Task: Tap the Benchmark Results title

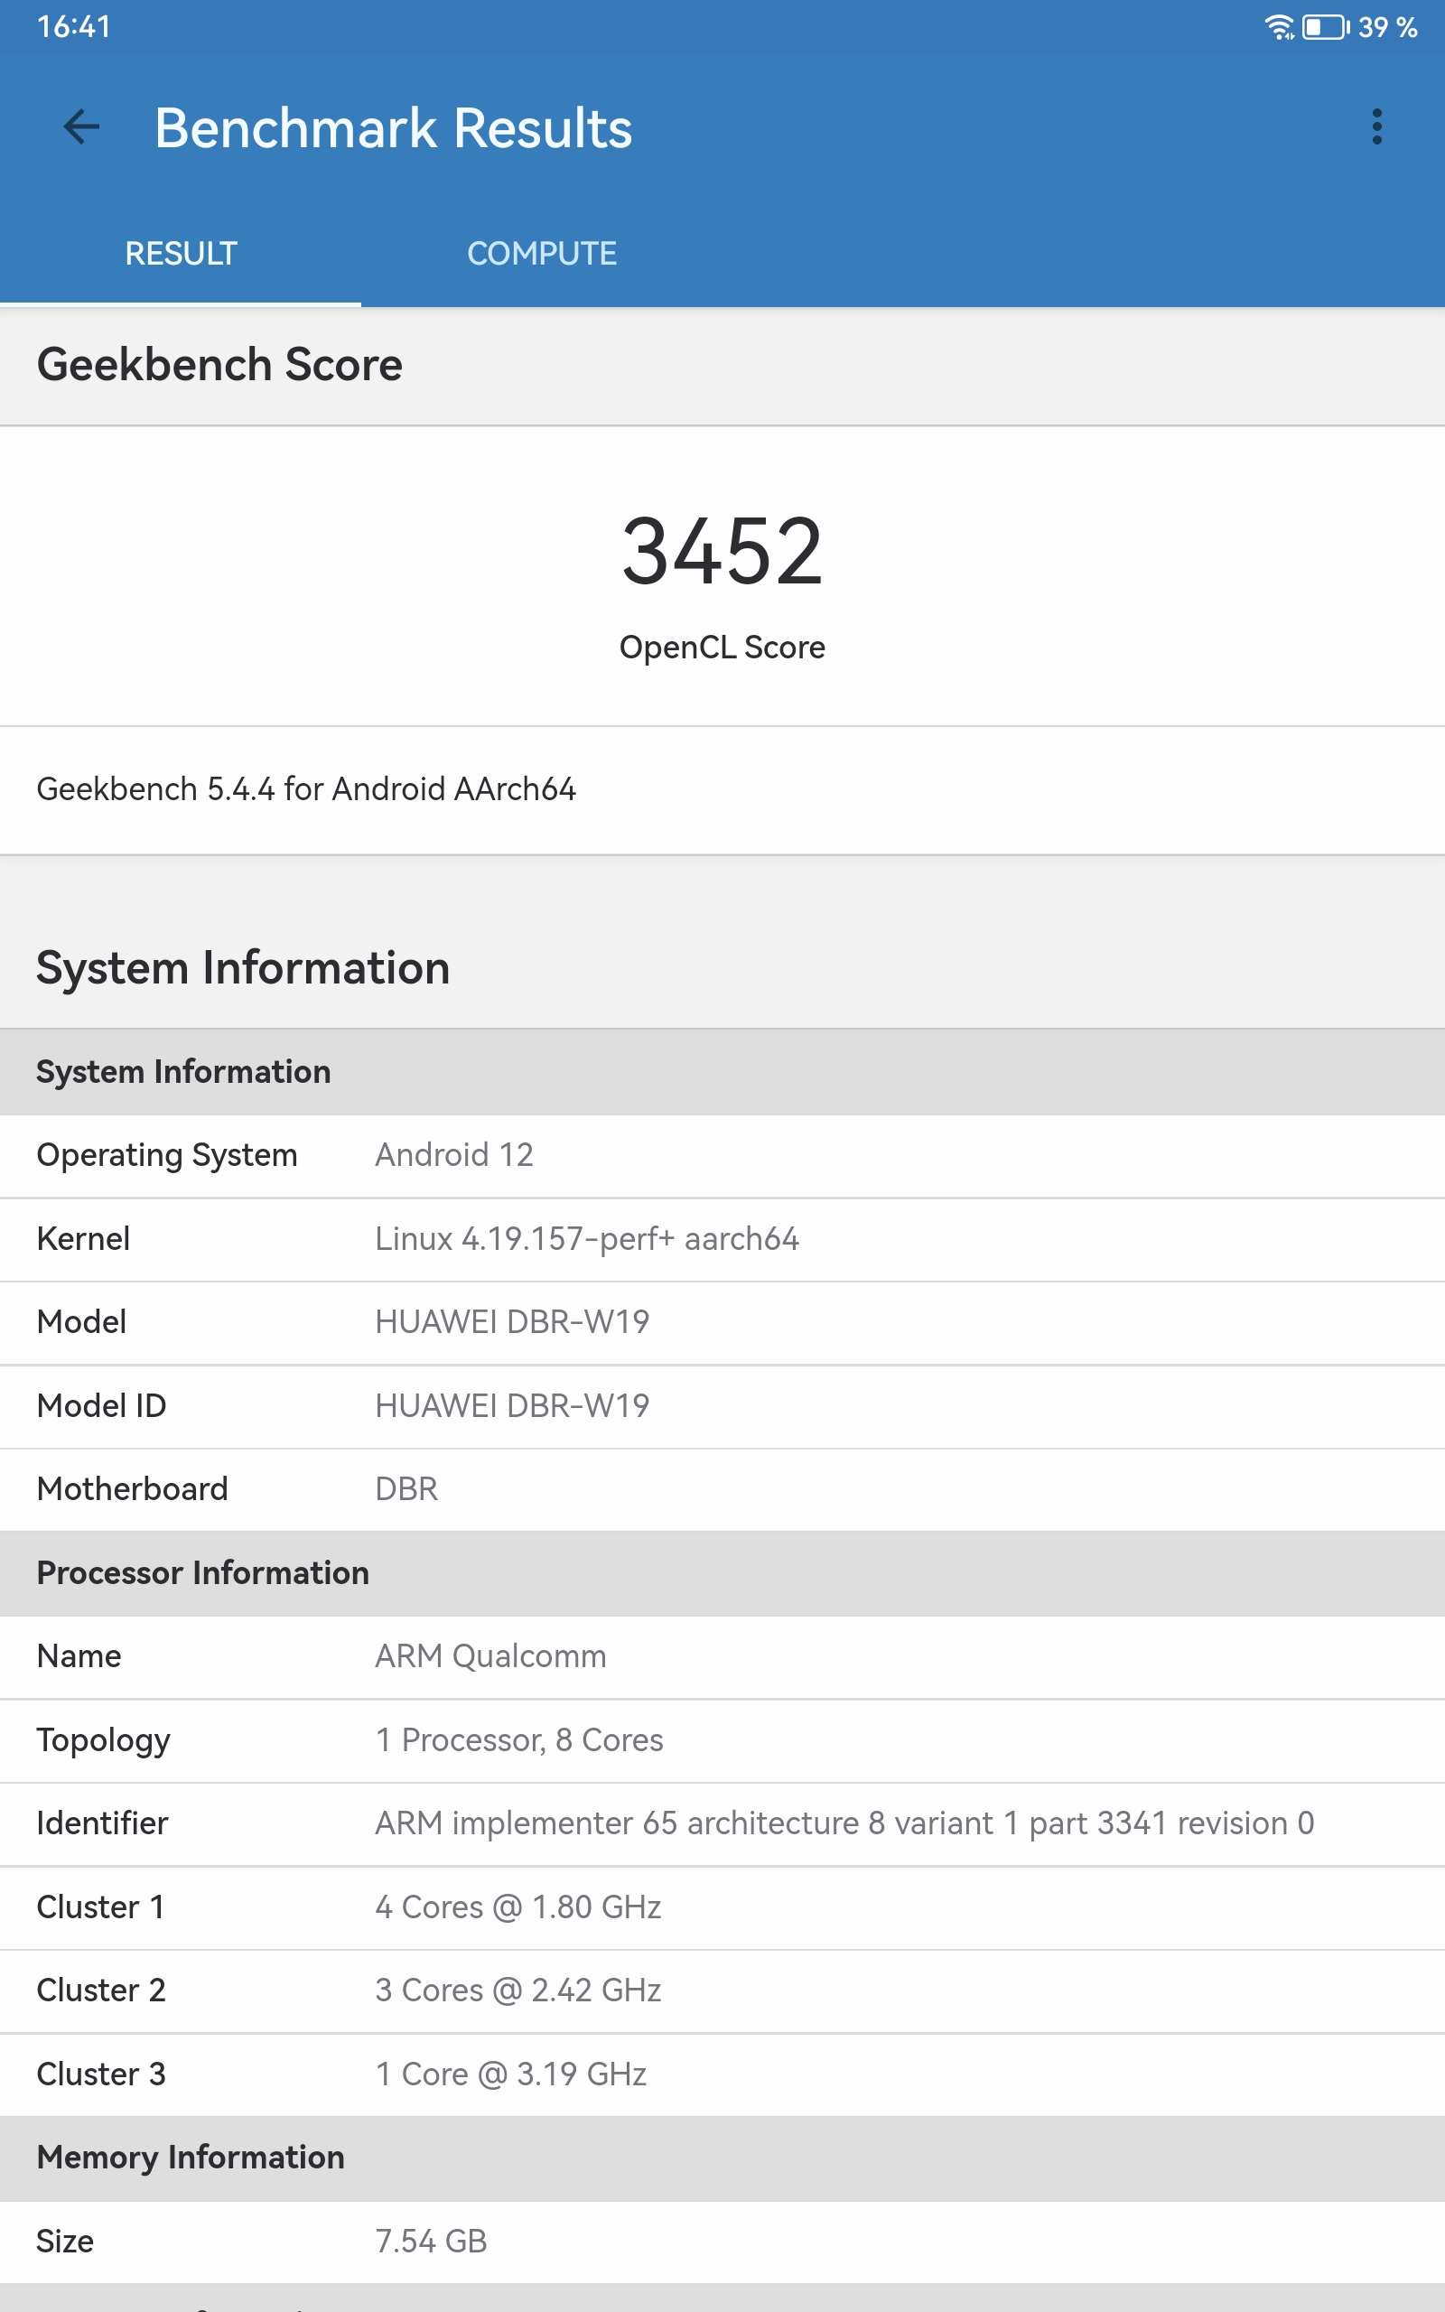Action: (393, 128)
